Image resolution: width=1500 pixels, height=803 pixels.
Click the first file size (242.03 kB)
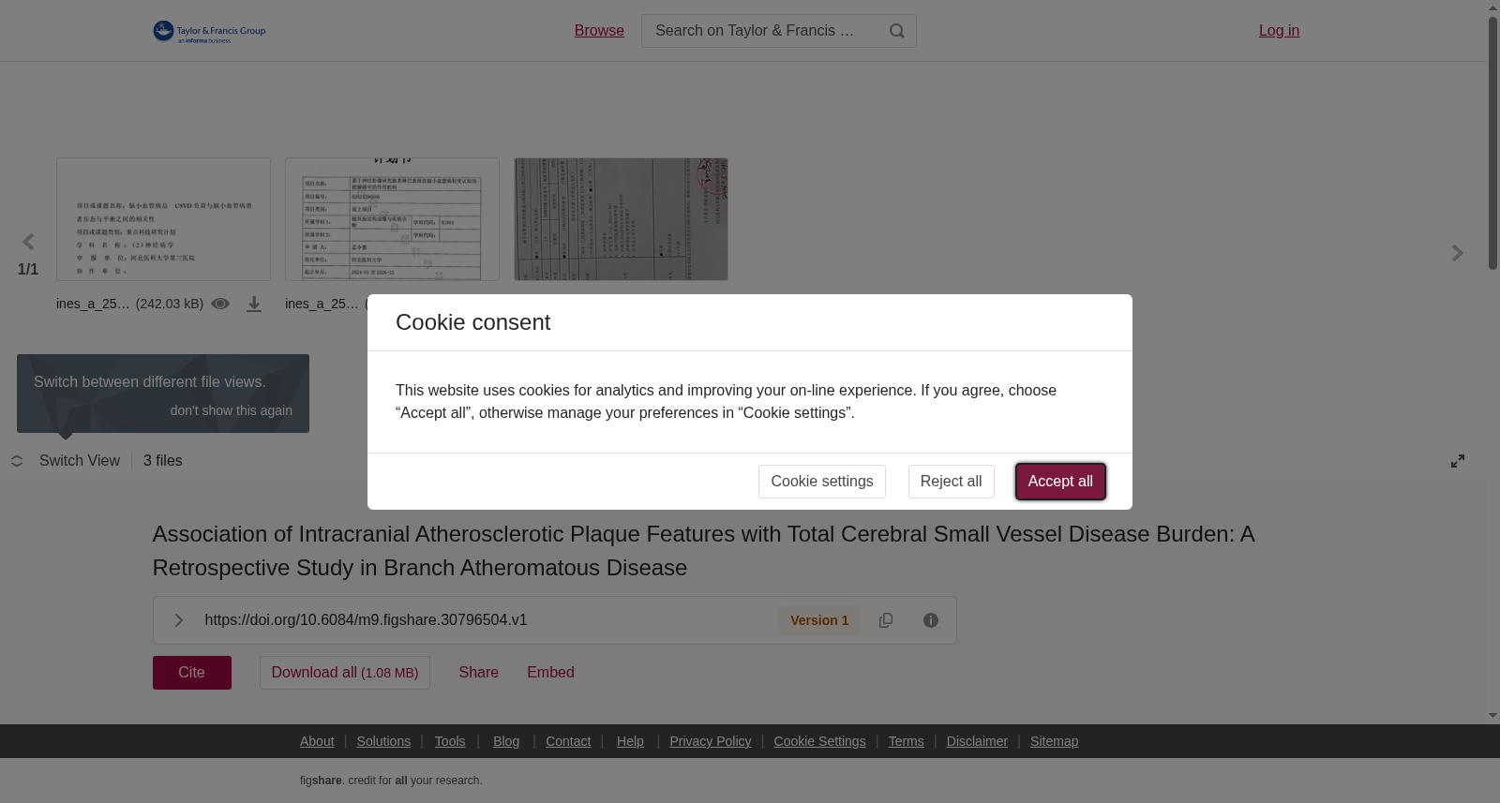(x=170, y=304)
